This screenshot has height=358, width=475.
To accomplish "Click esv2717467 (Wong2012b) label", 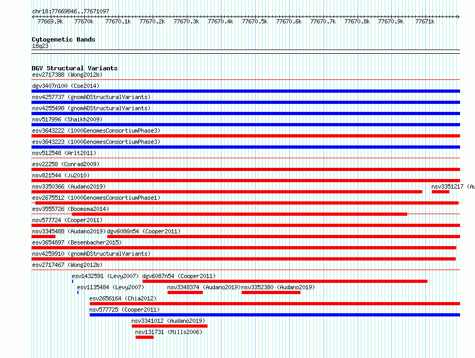I will click(x=67, y=265).
